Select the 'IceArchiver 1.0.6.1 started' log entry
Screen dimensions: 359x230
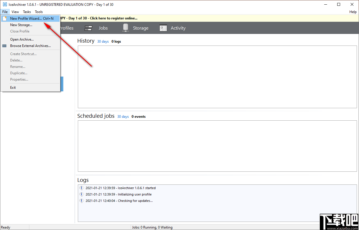click(121, 188)
